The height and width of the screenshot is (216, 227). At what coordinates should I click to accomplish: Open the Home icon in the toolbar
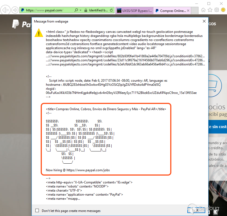point(203,10)
